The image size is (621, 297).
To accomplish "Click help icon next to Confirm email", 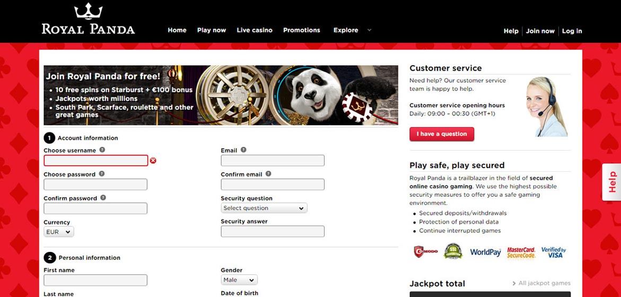I will (268, 173).
